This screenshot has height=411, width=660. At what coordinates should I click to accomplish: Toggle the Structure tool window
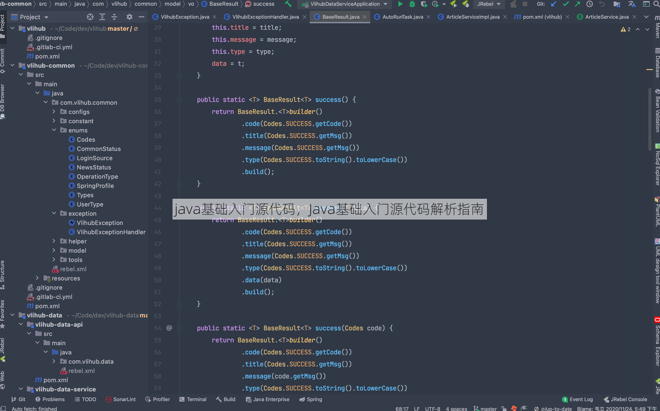3,275
